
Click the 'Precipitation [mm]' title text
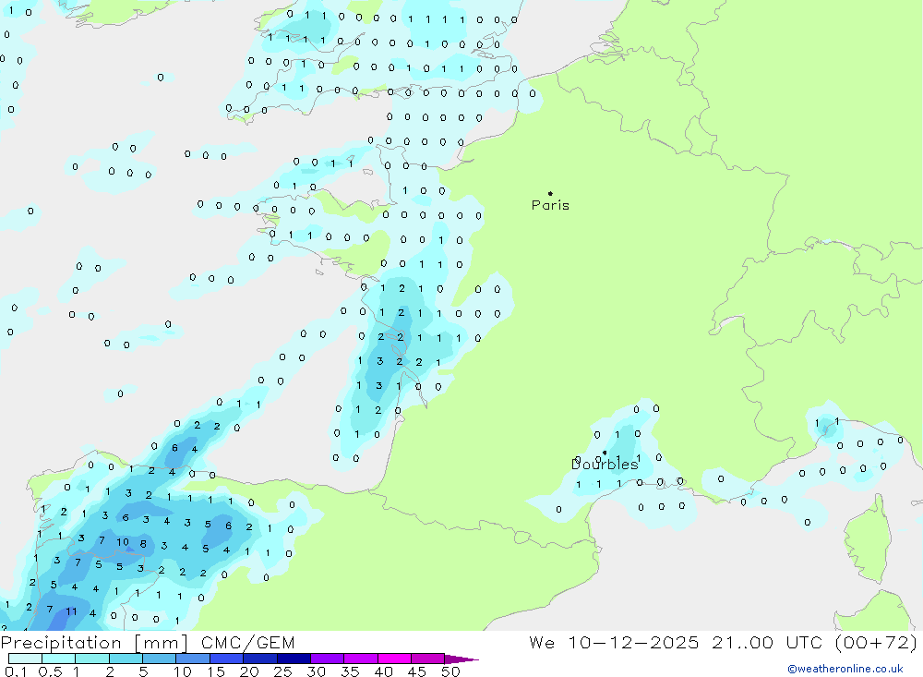[x=94, y=643]
